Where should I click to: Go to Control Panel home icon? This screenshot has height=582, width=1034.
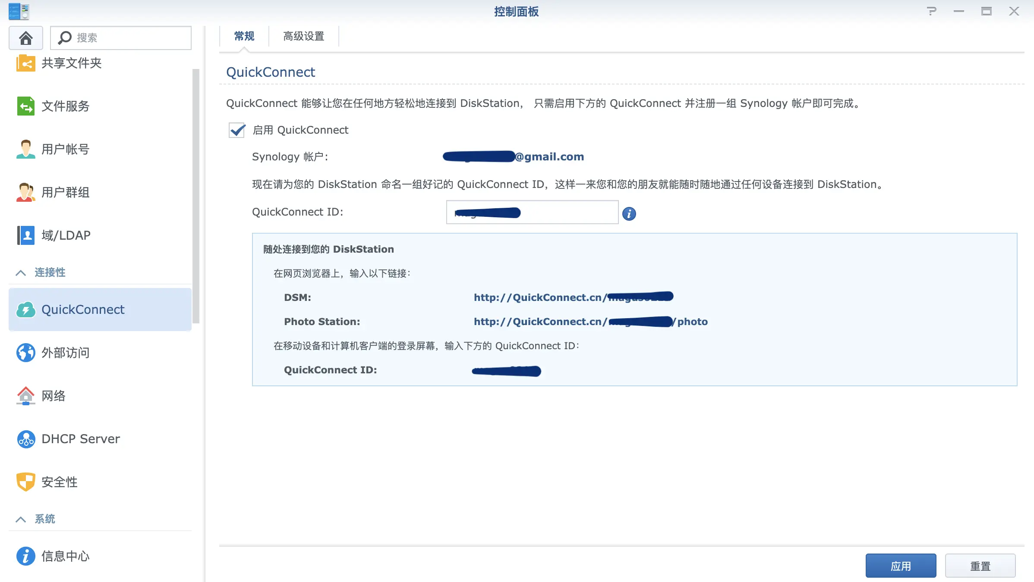point(26,38)
